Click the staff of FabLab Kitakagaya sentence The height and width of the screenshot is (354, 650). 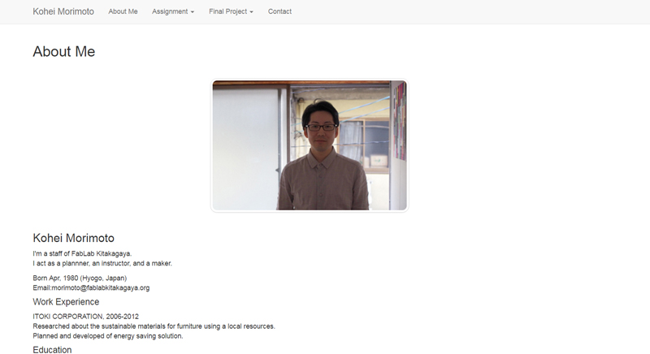pyautogui.click(x=82, y=253)
